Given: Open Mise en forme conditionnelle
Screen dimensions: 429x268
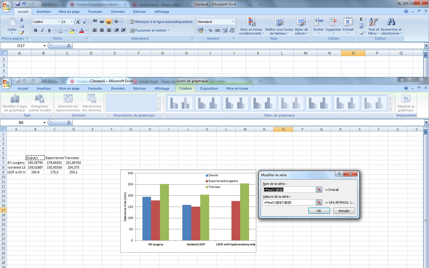Looking at the screenshot, I should (x=251, y=26).
